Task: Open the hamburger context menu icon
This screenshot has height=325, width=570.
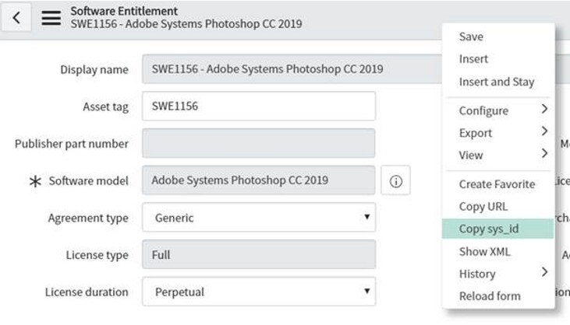Action: [x=51, y=18]
